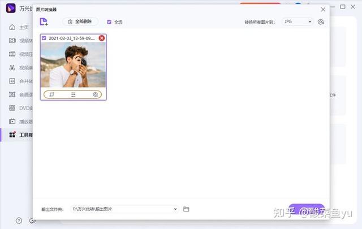
Task: Open conversion settings icon beside JPG
Action: (x=321, y=21)
